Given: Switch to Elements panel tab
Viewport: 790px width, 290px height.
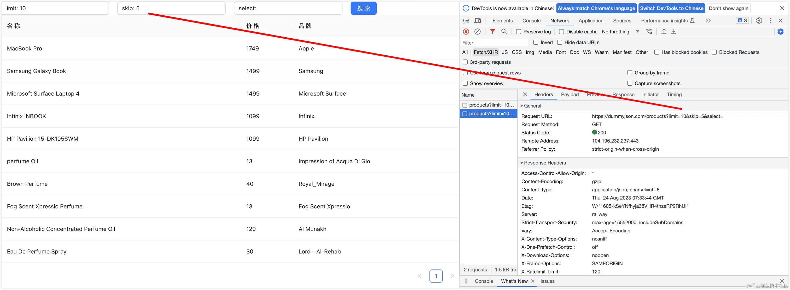Looking at the screenshot, I should pos(502,21).
